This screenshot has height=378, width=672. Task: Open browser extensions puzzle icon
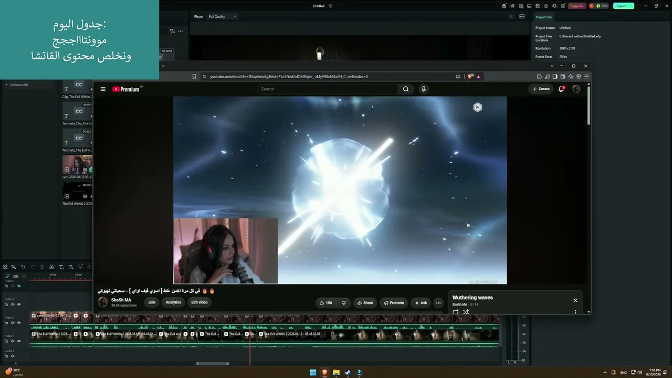click(x=539, y=77)
